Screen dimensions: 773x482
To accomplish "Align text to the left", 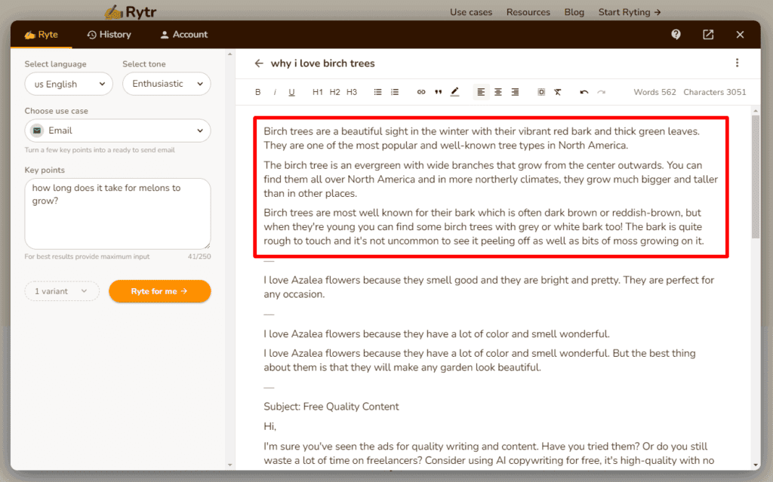I will click(x=481, y=92).
